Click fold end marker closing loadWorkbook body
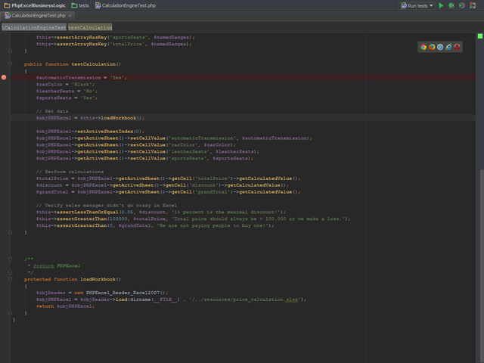Image resolution: width=484 pixels, height=363 pixels. point(10,312)
